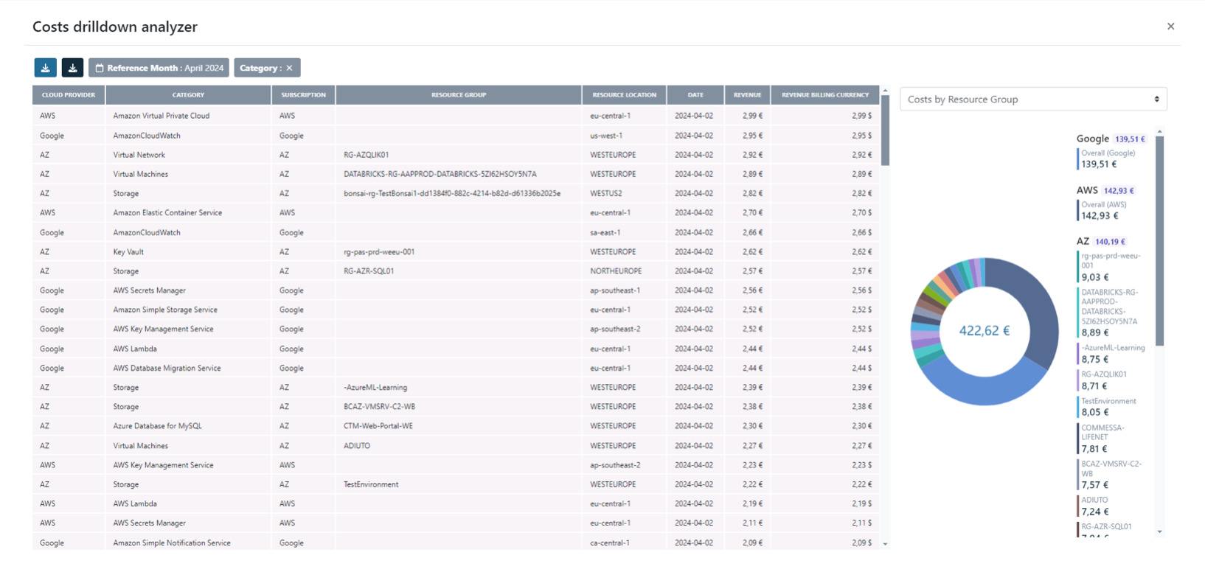Open the Costs by Resource Group dropdown
Screen dimensions: 1205x572
pos(1032,100)
